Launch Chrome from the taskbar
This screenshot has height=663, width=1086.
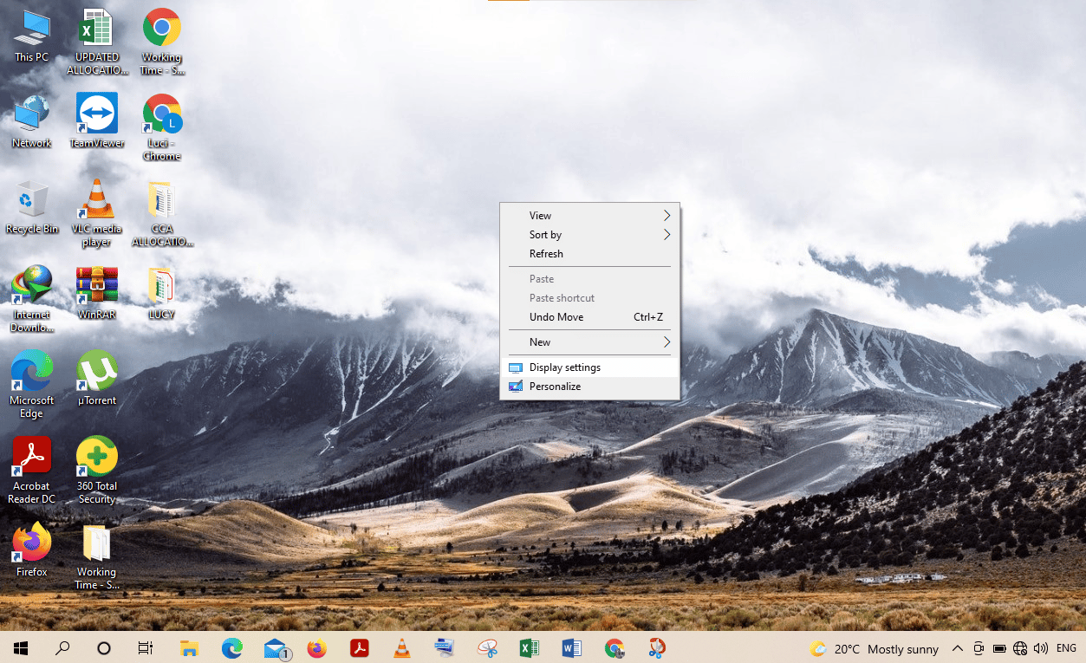[615, 647]
